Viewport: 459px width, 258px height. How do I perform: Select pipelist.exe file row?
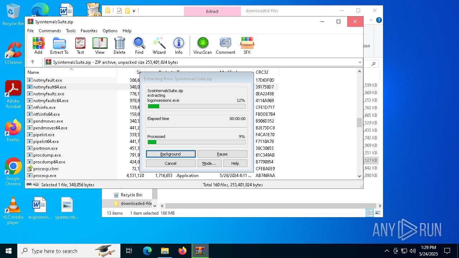44,135
